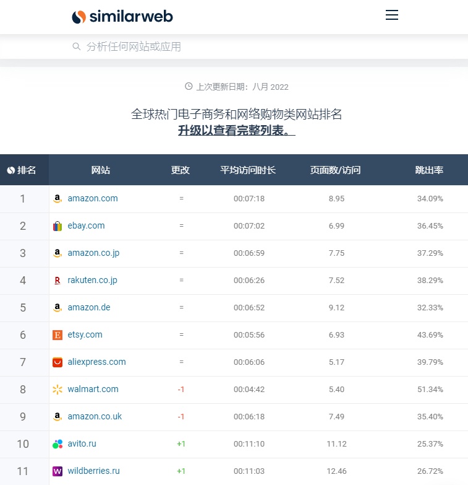Click visit duration 00:06:26 for rakuten.co.jp

tap(249, 280)
